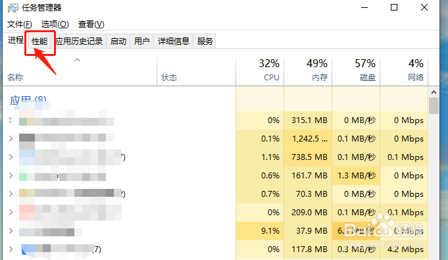
Task: Open the 查看(V) menu
Action: point(91,24)
